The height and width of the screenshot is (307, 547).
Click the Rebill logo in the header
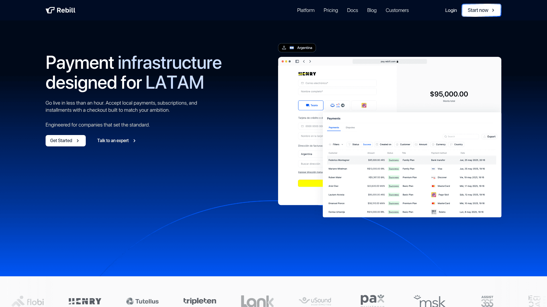(60, 10)
